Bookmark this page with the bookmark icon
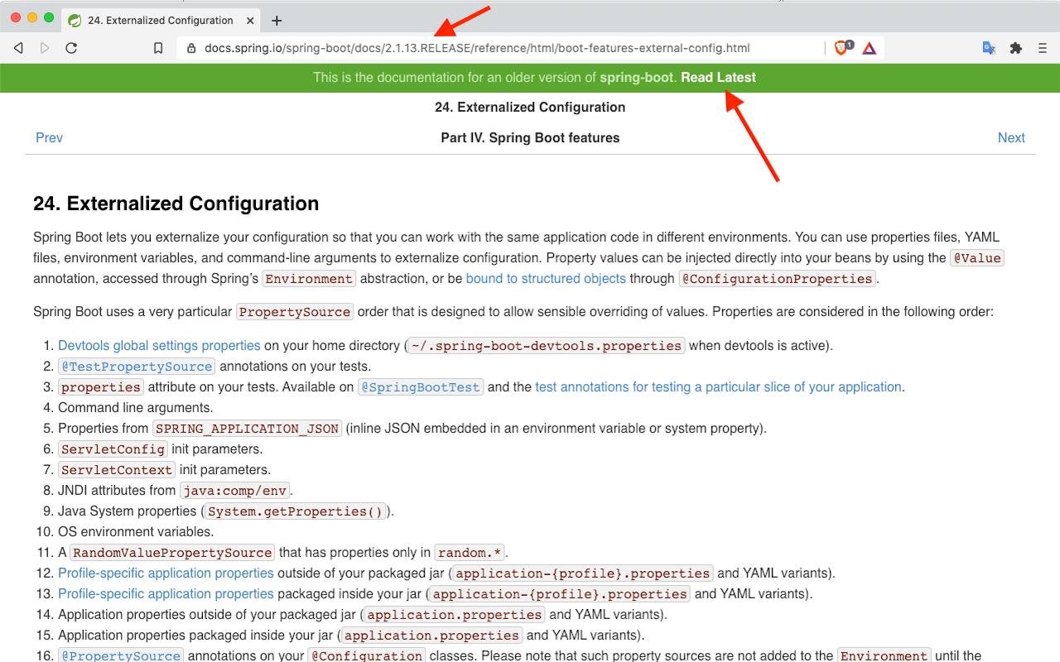 point(158,48)
